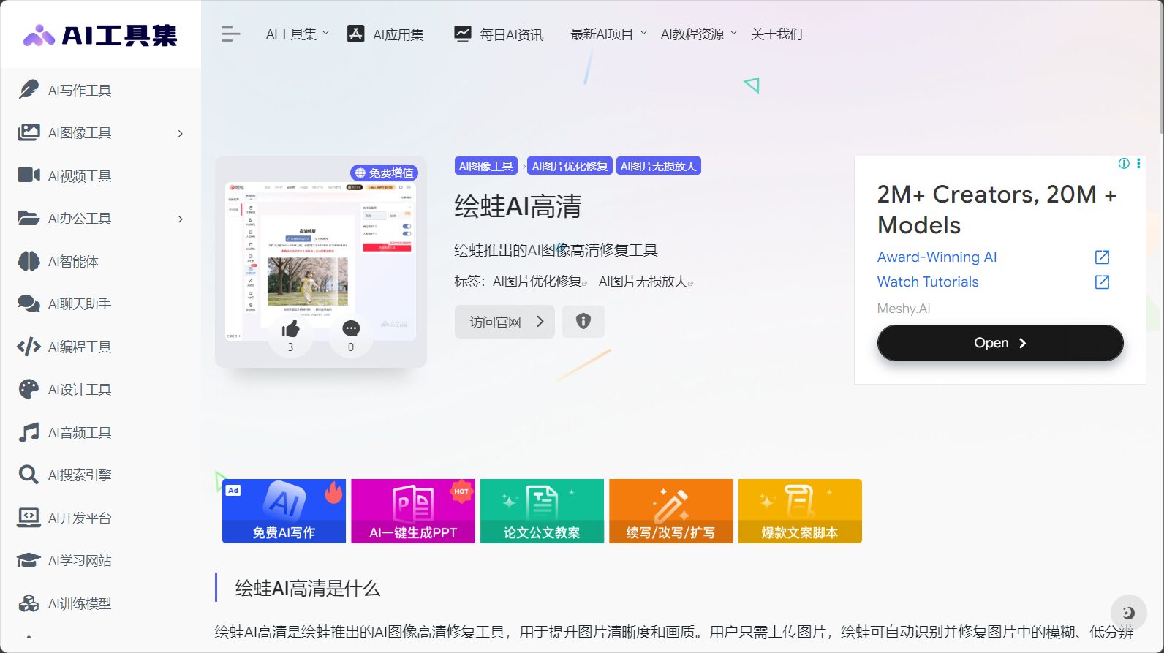The image size is (1164, 653).
Task: Open the 最新AI项目 nav dropdown
Action: click(608, 34)
